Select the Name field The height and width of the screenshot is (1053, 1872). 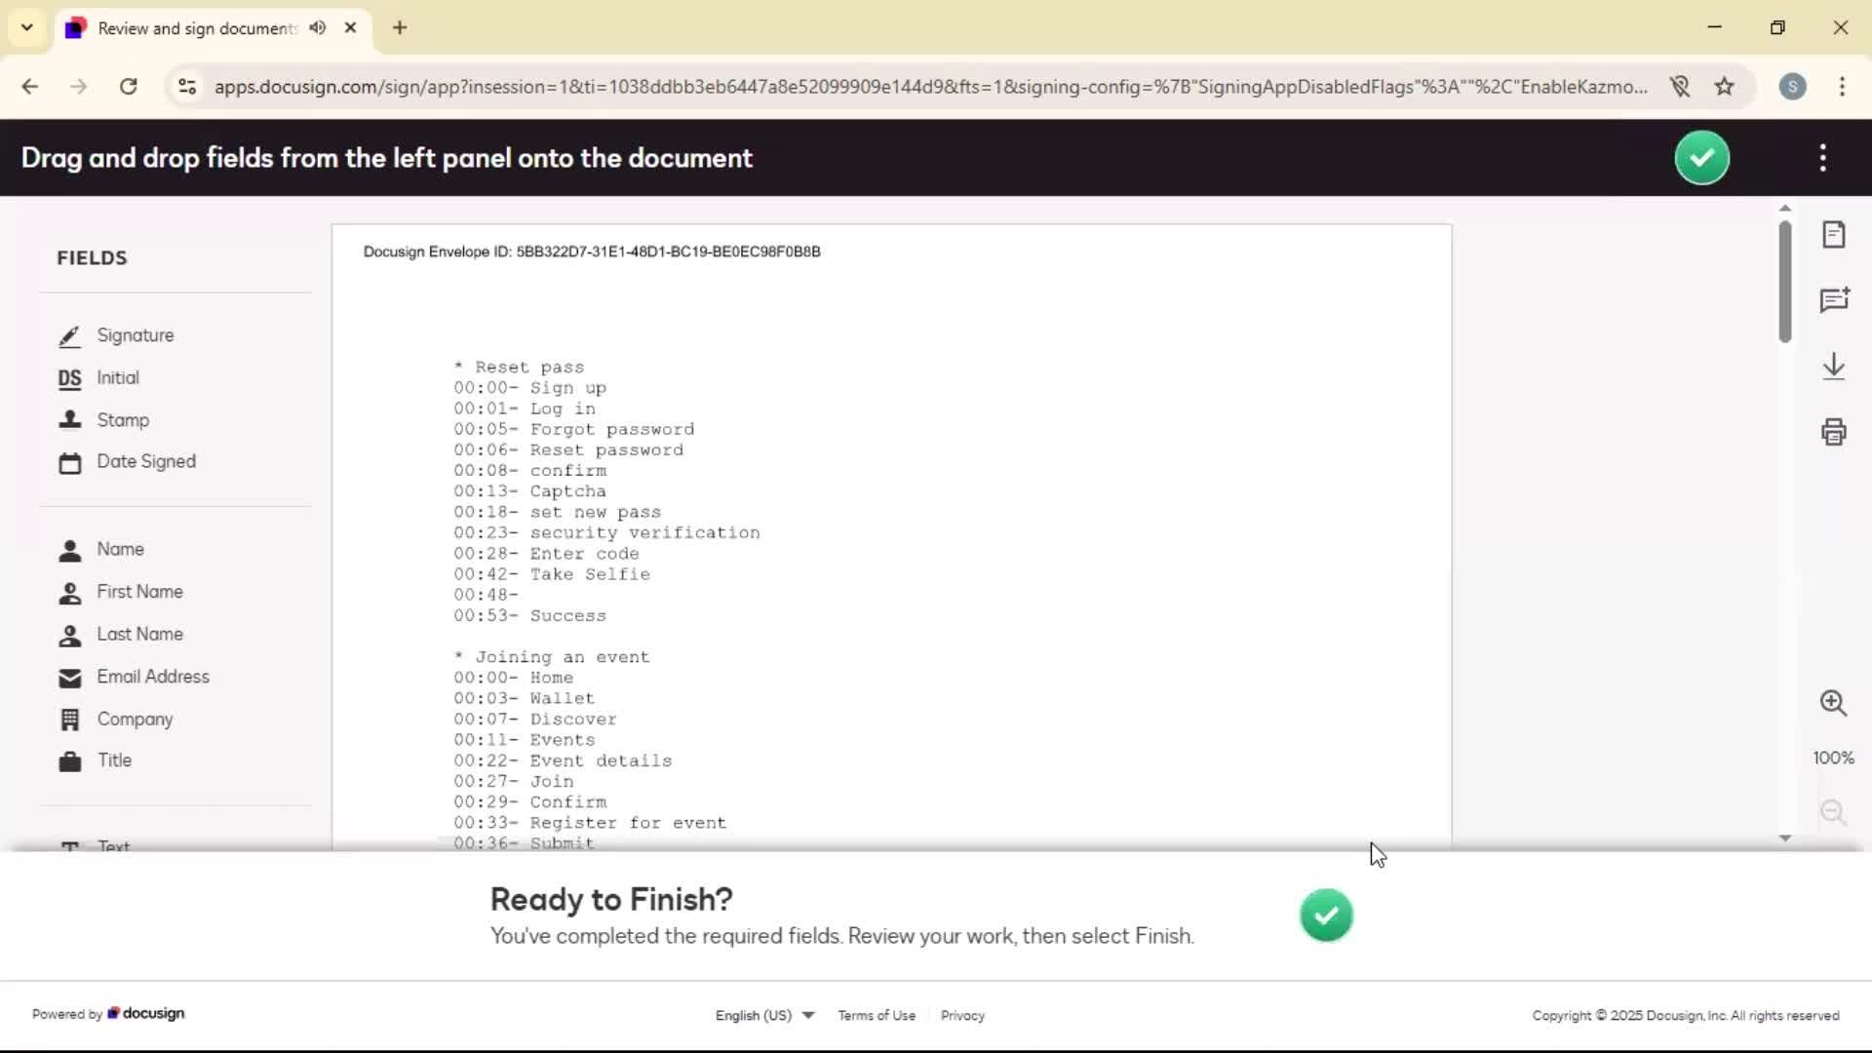[101, 550]
